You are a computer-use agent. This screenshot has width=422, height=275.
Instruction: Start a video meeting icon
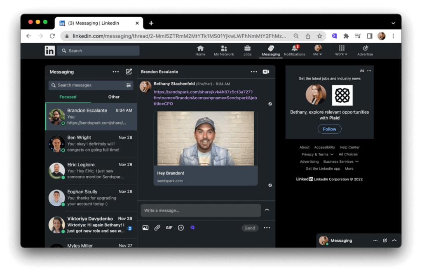[x=266, y=72]
